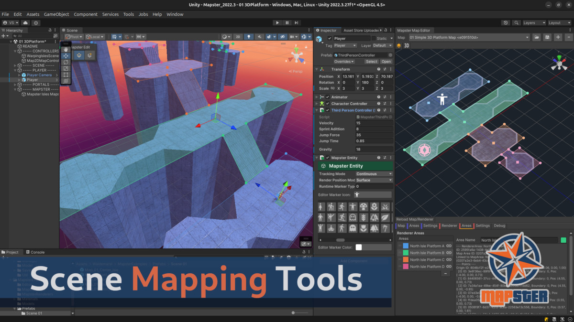
Task: Select the Hand view tool
Action: pos(66,49)
